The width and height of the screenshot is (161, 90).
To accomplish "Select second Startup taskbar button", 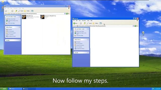I will pos(29,89).
